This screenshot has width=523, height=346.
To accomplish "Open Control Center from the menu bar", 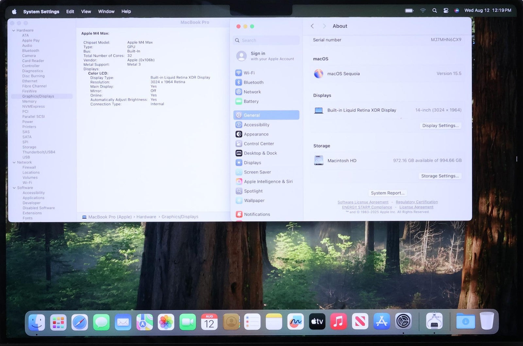I will (x=446, y=10).
